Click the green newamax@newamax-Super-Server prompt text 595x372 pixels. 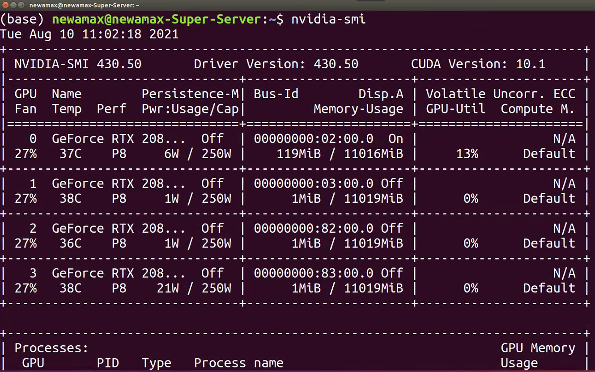click(156, 20)
